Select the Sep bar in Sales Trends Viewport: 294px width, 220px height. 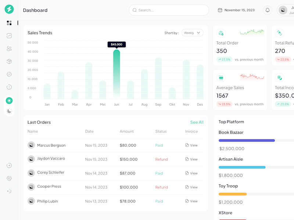click(x=158, y=78)
